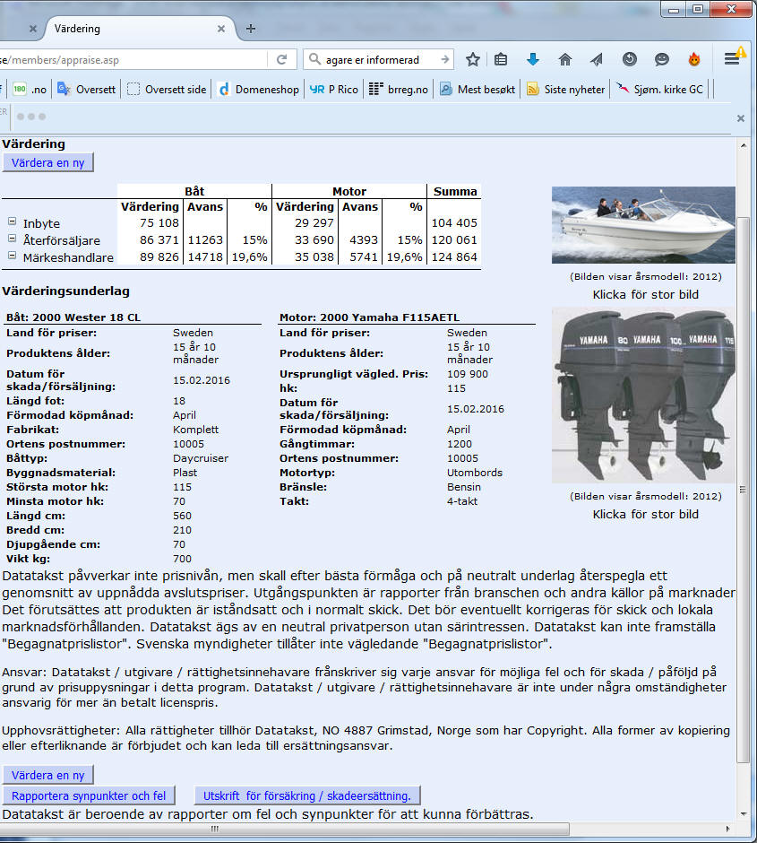
Task: Reload the page using the refresh icon
Action: coord(281,60)
